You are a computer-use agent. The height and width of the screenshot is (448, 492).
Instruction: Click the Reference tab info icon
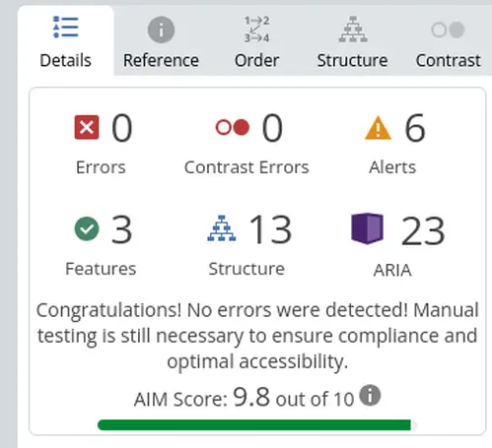[x=161, y=30]
